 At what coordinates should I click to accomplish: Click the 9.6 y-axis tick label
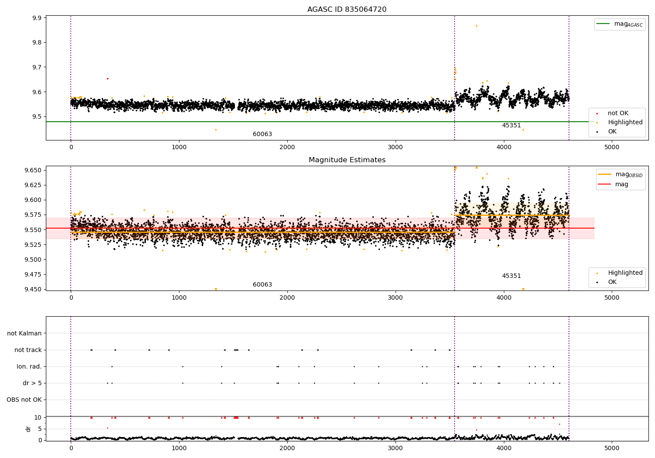[38, 92]
